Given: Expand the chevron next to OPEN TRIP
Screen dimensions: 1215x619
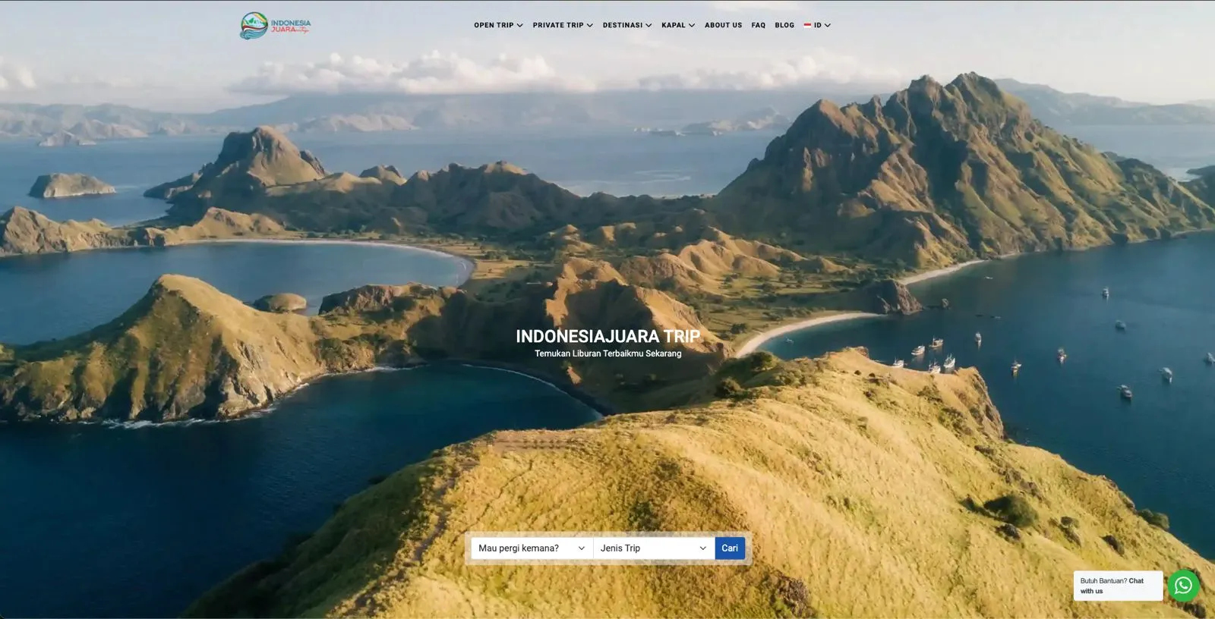Looking at the screenshot, I should pyautogui.click(x=520, y=25).
